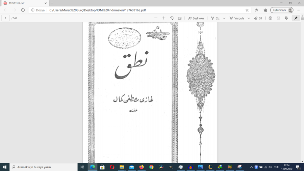The image size is (304, 171).
Task: Click the address bar file path
Action: click(x=98, y=10)
